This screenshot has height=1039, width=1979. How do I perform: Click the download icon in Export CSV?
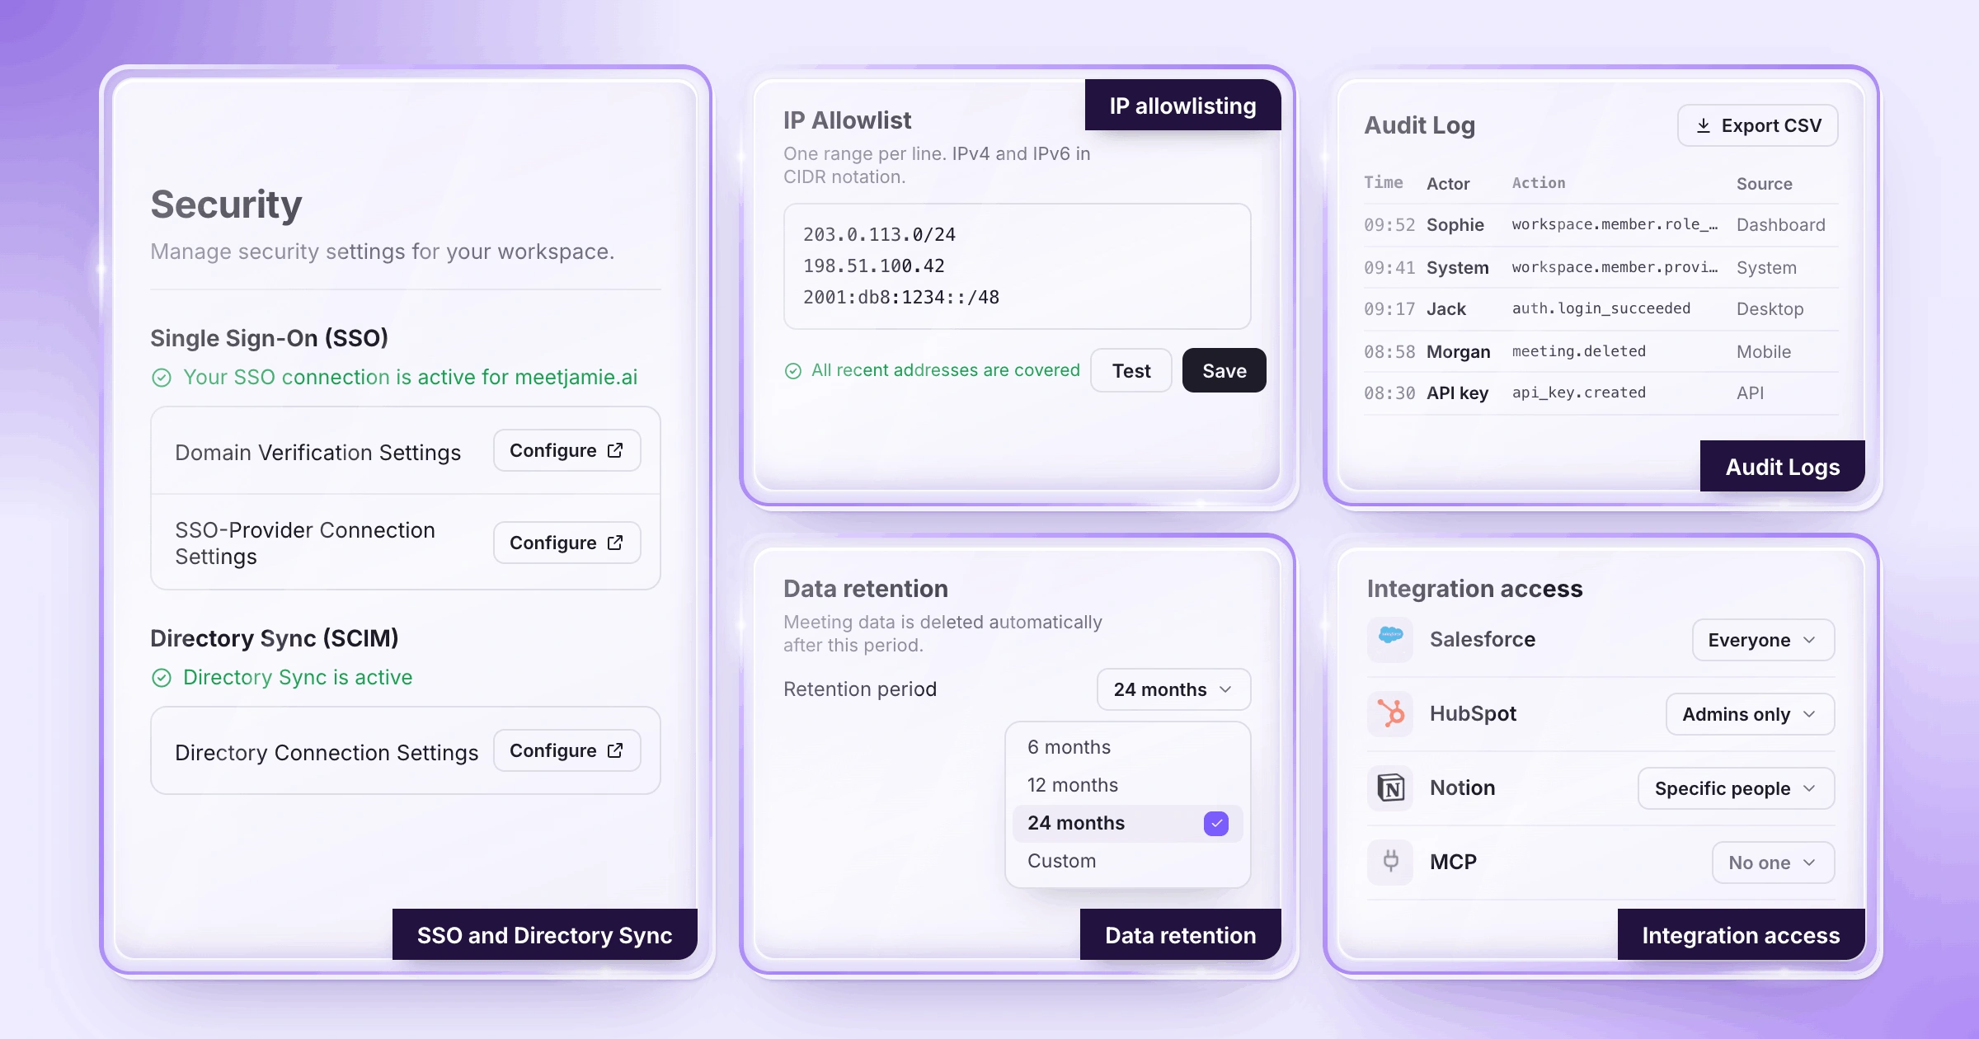pos(1704,125)
